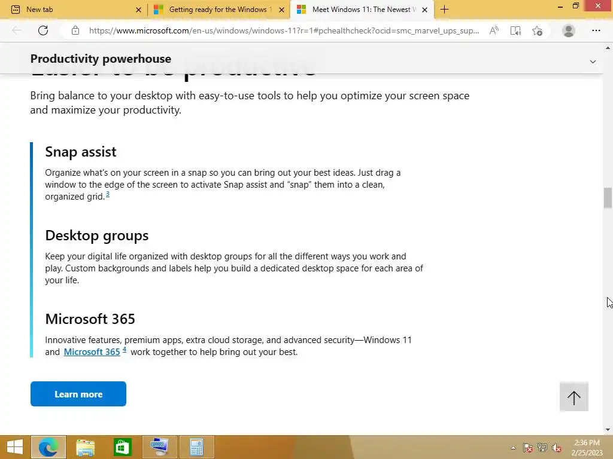Click the Back arrow in Edge

click(17, 30)
